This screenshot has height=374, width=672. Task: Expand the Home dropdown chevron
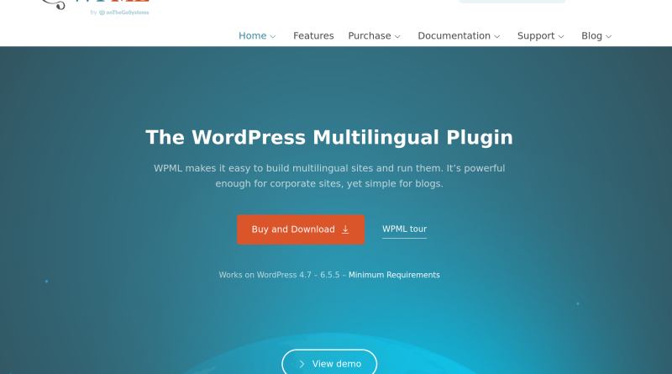pyautogui.click(x=272, y=37)
